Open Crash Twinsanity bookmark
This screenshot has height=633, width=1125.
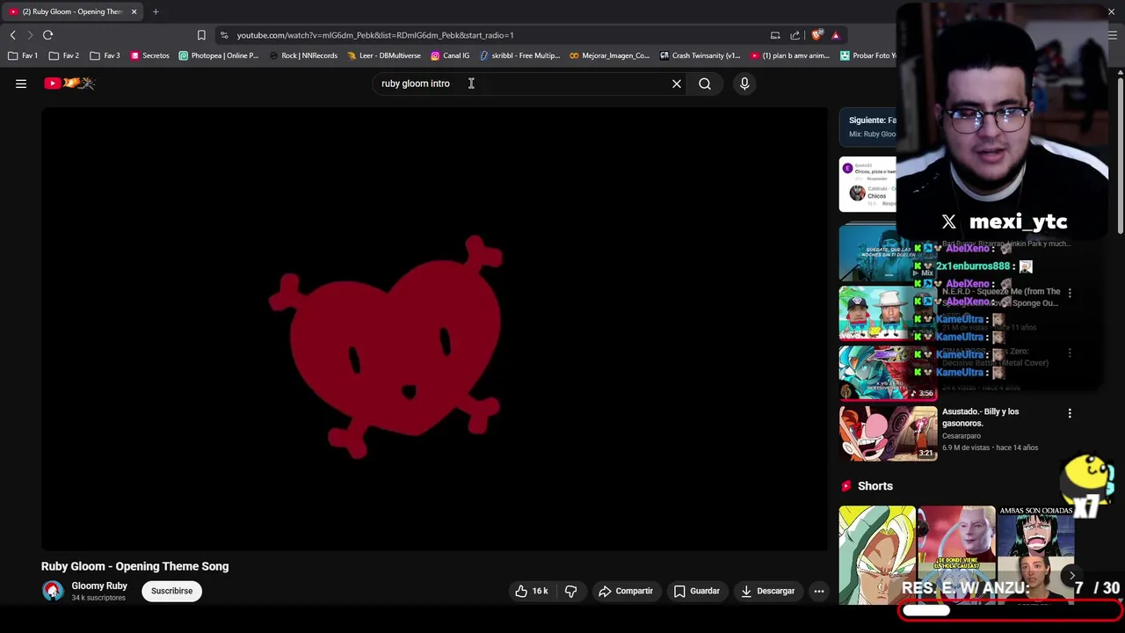[700, 55]
